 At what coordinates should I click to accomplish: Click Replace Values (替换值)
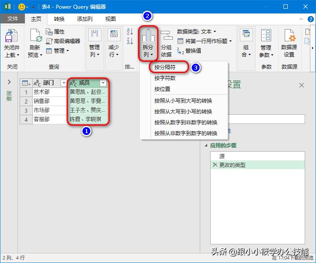tap(189, 51)
